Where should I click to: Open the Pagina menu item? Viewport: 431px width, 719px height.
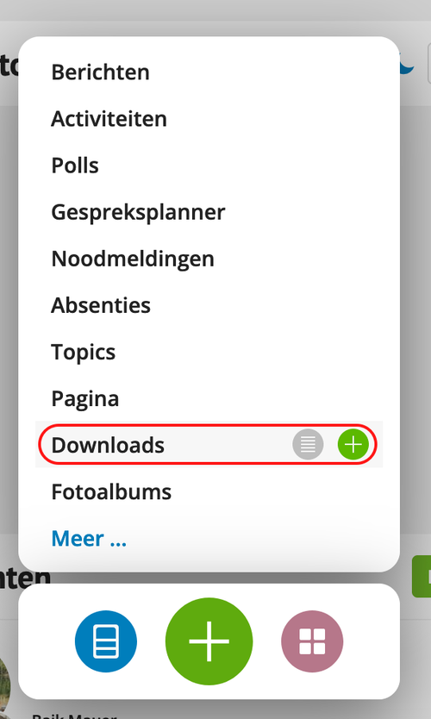[85, 399]
